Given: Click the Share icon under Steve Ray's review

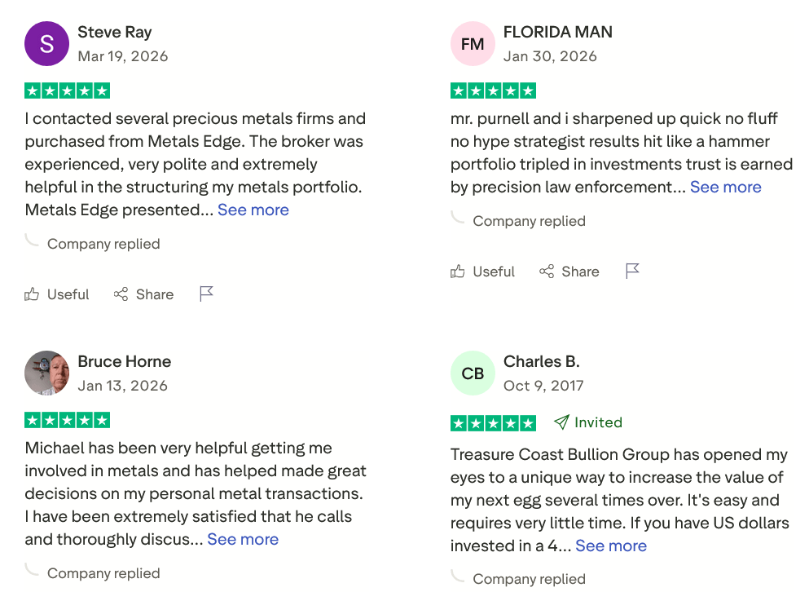Looking at the screenshot, I should tap(121, 294).
